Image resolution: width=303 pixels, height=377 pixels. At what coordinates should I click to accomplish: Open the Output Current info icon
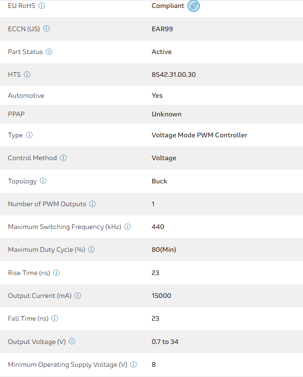coord(78,296)
